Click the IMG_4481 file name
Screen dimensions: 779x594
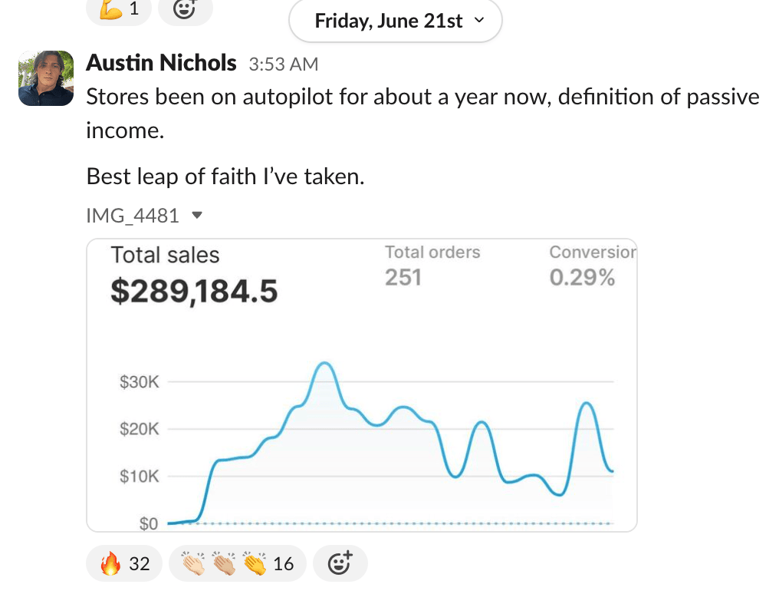point(133,216)
